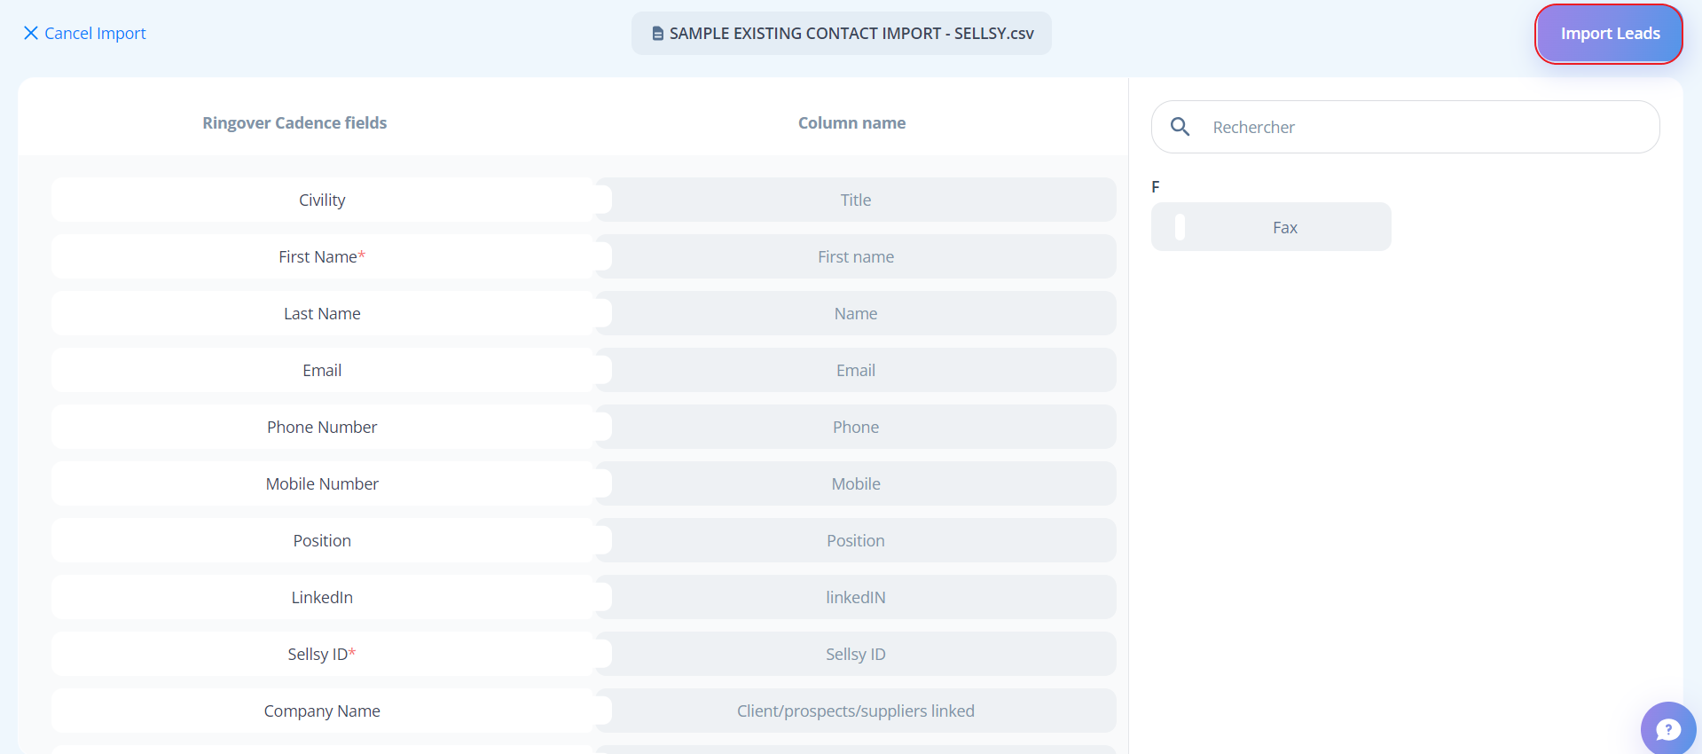1702x754 pixels.
Task: Select the Email column slot
Action: pyautogui.click(x=856, y=370)
